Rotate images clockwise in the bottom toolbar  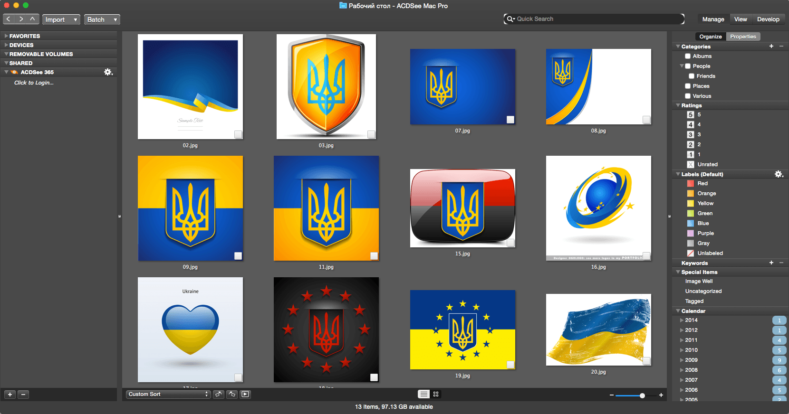pyautogui.click(x=232, y=394)
